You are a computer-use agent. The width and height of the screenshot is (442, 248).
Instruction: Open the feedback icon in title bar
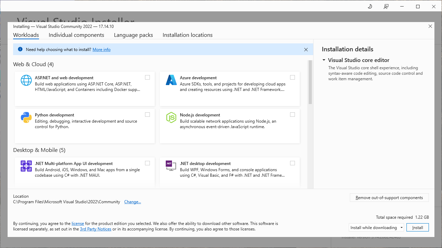386,7
